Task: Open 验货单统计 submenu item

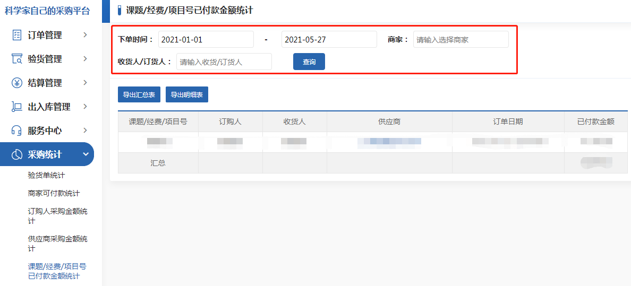Action: (46, 175)
